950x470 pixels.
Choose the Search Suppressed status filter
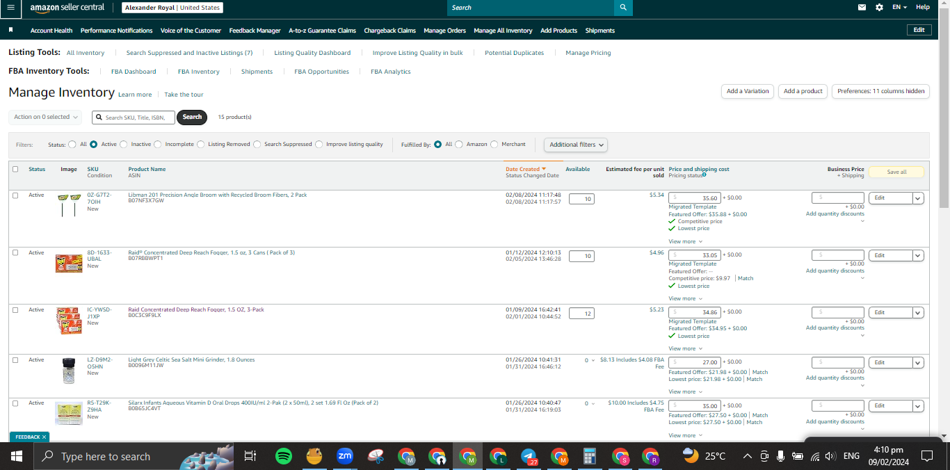pyautogui.click(x=257, y=145)
